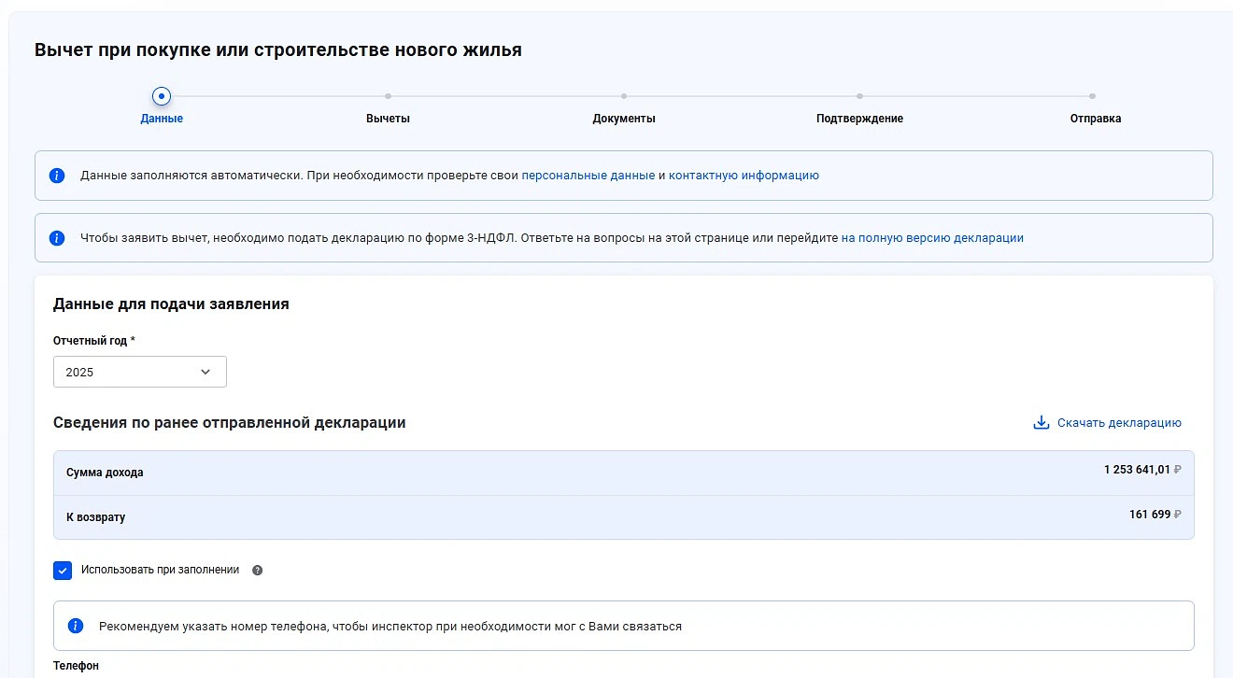Click the active Данные step circle
This screenshot has height=678, width=1233.
(162, 95)
